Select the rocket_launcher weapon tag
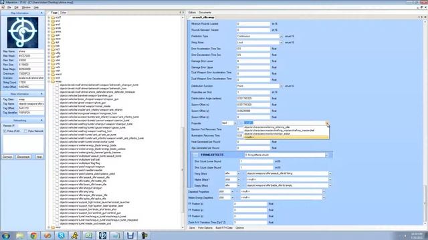Viewport: 428px width, 240px height. [94, 202]
